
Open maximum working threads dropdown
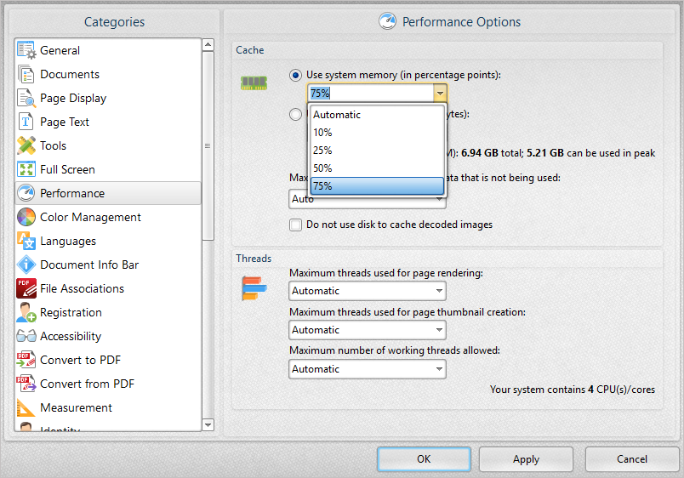pyautogui.click(x=367, y=369)
